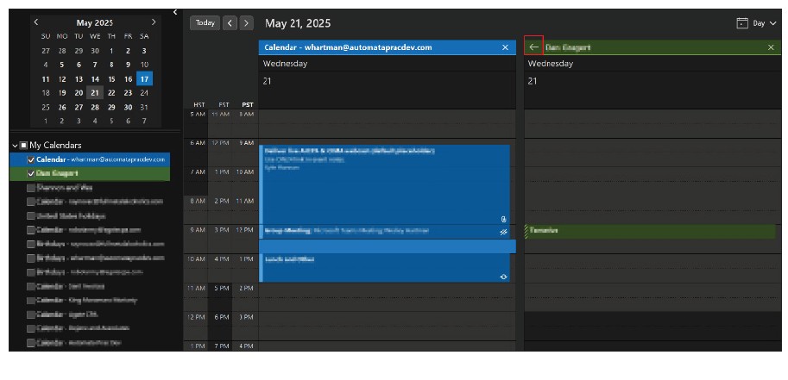Close the whartman calendar tab
This screenshot has height=380, width=788.
pyautogui.click(x=506, y=47)
